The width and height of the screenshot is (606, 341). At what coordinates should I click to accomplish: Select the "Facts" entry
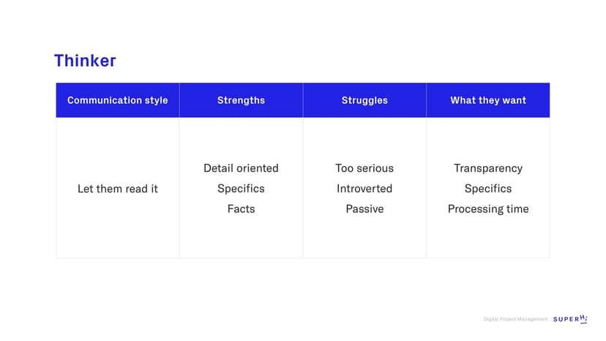point(241,209)
